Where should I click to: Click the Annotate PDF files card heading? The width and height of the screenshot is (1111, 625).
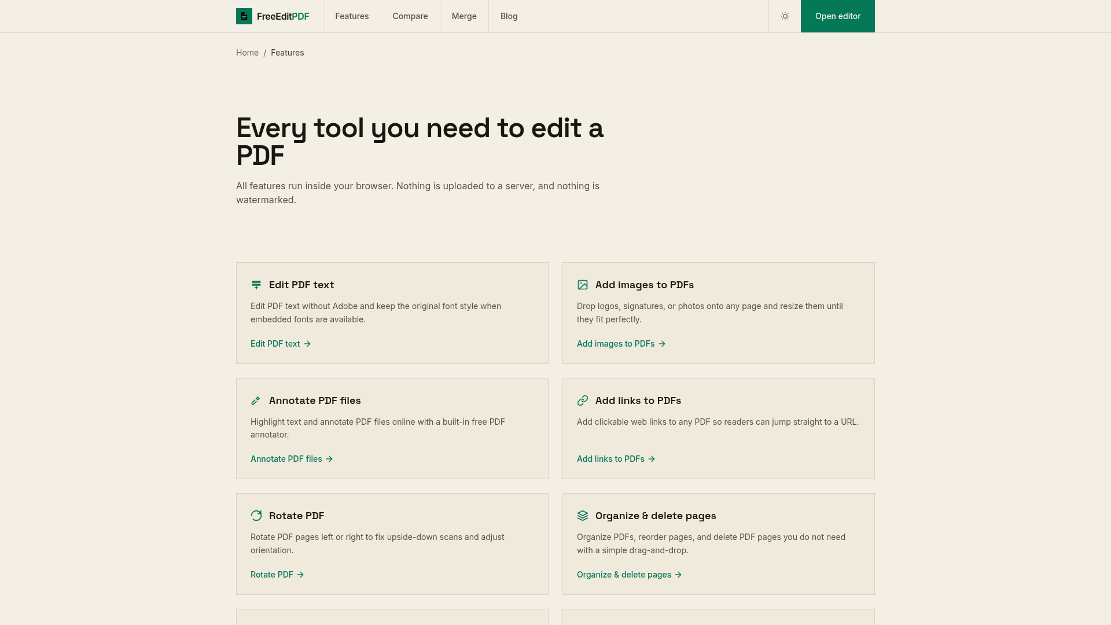[x=315, y=400]
